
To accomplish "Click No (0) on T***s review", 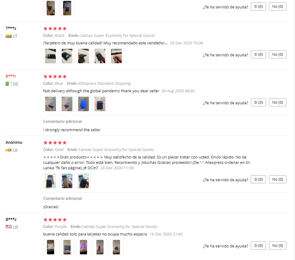I will (x=278, y=55).
